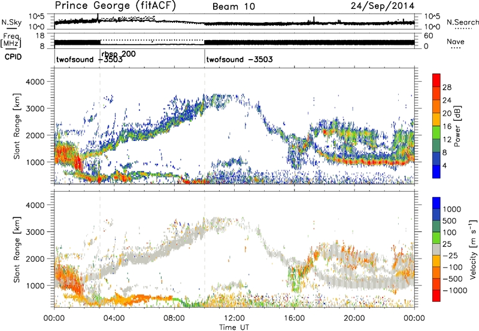The width and height of the screenshot is (479, 331).
Task: Select the "Time UT" axis title
Action: pos(234,327)
